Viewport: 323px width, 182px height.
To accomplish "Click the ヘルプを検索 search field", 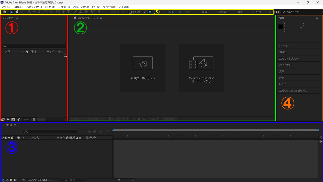I will point(302,12).
